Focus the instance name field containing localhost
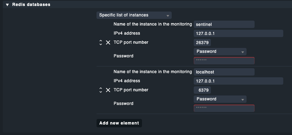The width and height of the screenshot is (292, 135). click(224, 72)
